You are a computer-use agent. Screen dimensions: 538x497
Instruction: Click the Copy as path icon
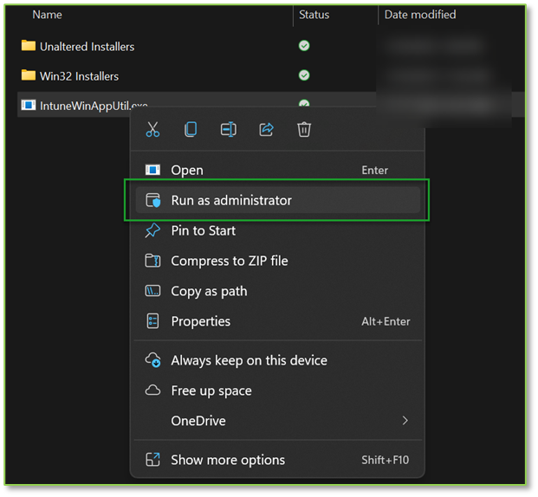(152, 291)
